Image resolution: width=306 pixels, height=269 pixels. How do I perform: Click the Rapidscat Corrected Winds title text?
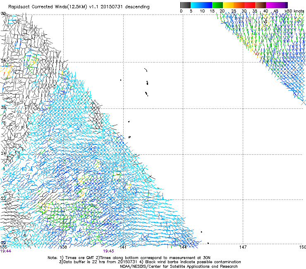coord(79,7)
